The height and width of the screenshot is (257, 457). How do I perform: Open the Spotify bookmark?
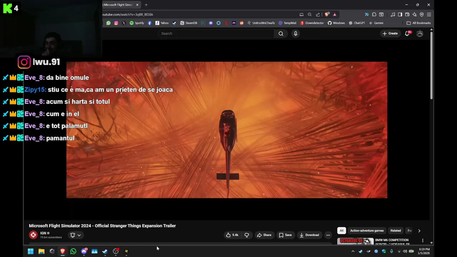(x=137, y=23)
